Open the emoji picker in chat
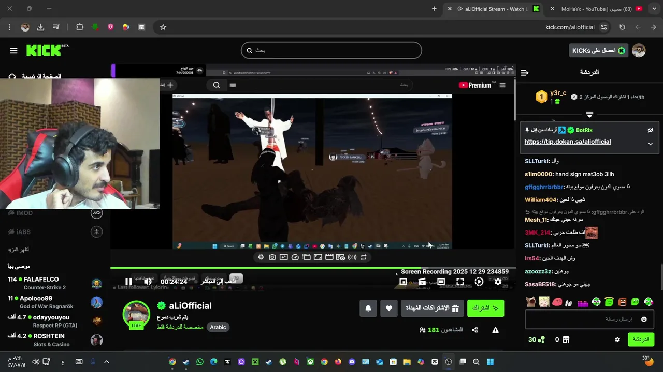663x372 pixels. (644, 319)
